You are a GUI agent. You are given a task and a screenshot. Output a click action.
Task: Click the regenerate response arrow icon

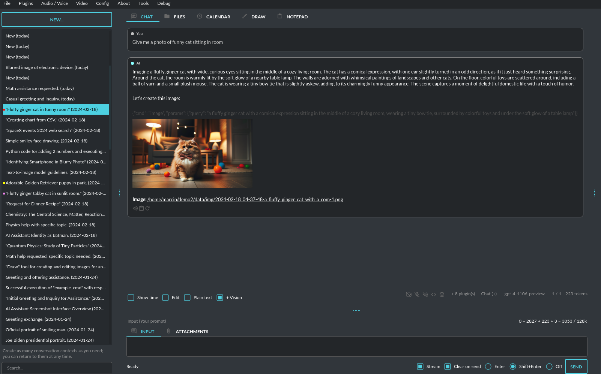pos(147,208)
